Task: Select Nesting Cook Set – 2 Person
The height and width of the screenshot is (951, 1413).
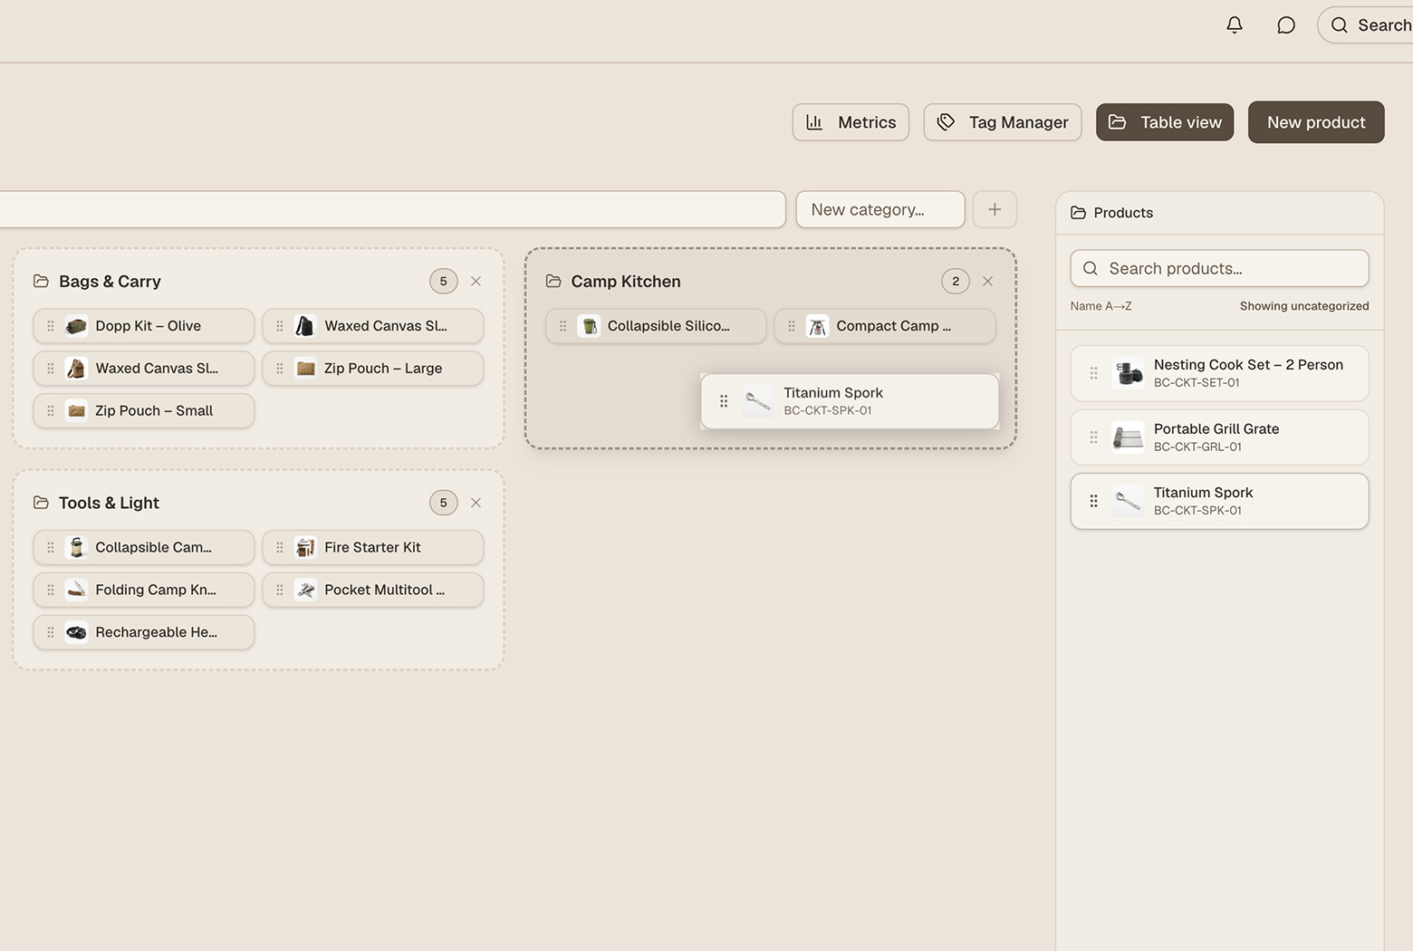Action: point(1219,373)
